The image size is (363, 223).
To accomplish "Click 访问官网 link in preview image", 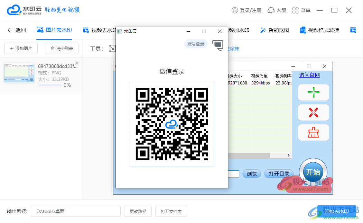I will pyautogui.click(x=309, y=75).
